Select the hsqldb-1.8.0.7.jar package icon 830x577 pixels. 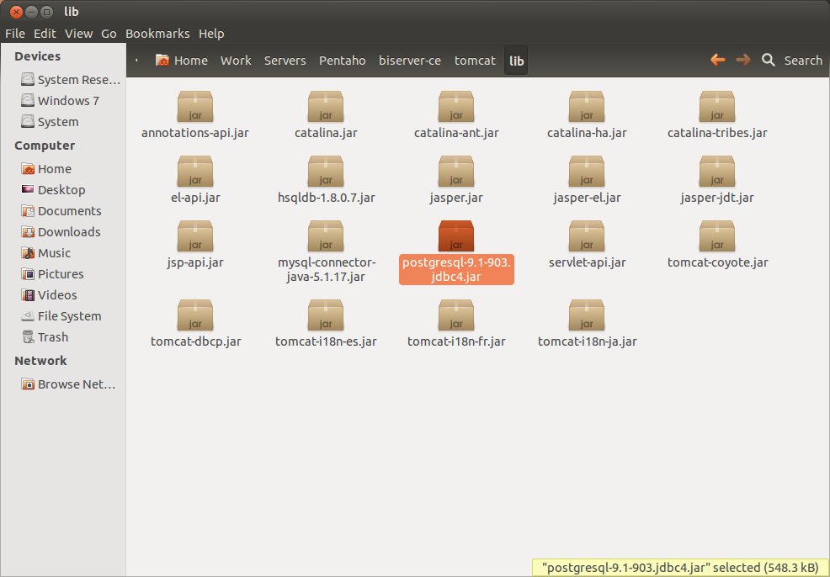click(326, 172)
